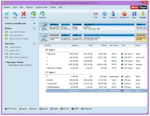
Task: Click the MiniTool logo
Action: tap(139, 7)
